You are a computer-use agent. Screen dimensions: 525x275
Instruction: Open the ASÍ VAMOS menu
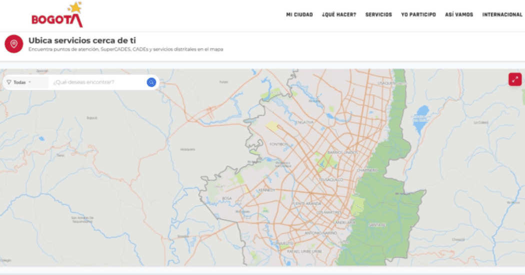point(459,14)
